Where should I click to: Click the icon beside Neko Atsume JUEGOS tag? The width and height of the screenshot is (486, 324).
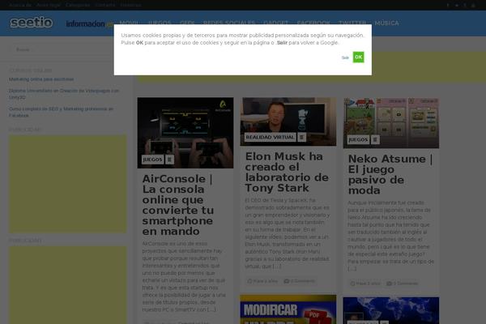click(375, 139)
